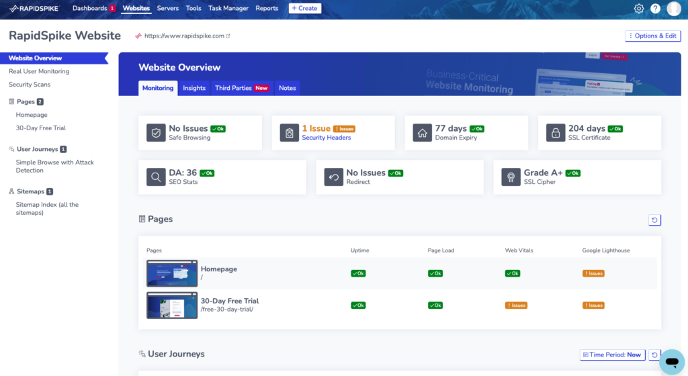Image resolution: width=688 pixels, height=376 pixels.
Task: Click the 30-Day Free Trial Lighthouse Issues badge
Action: (593, 305)
